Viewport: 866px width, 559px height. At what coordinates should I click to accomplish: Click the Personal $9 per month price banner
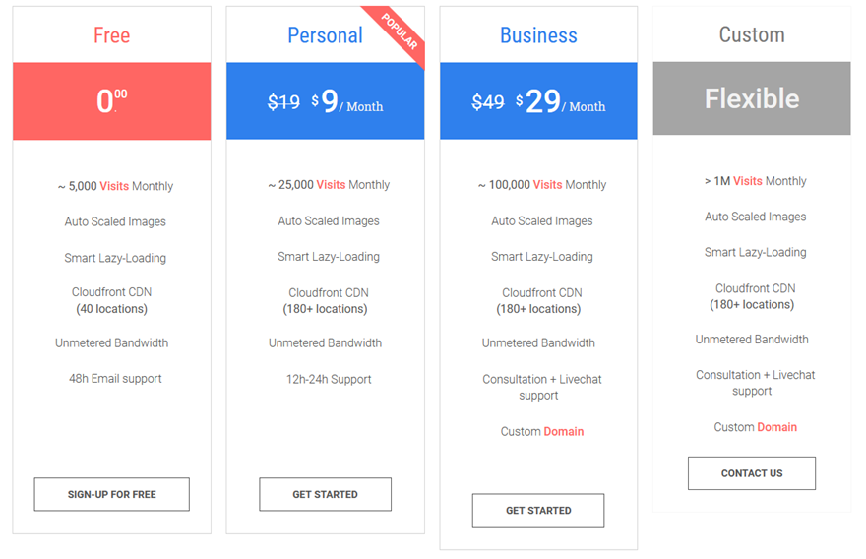[325, 101]
